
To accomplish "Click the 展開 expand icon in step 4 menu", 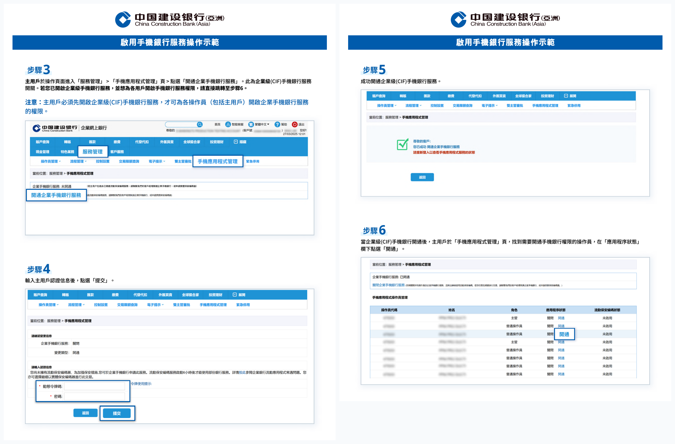I will [235, 295].
